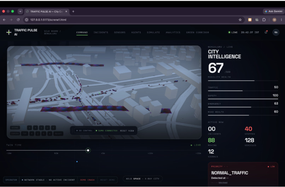Image resolution: width=285 pixels, height=187 pixels.
Task: Select the TOP camera view button
Action: [24, 134]
